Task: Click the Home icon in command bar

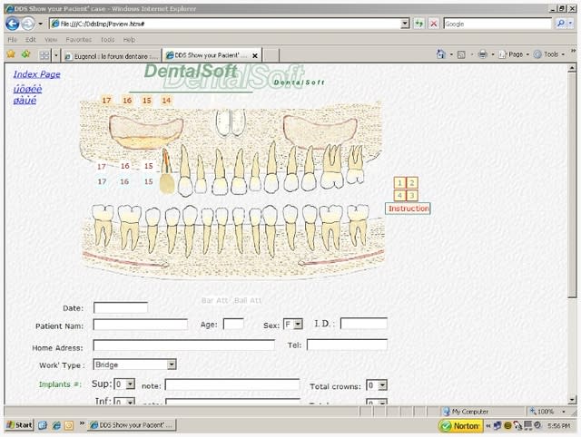Action: [441, 54]
